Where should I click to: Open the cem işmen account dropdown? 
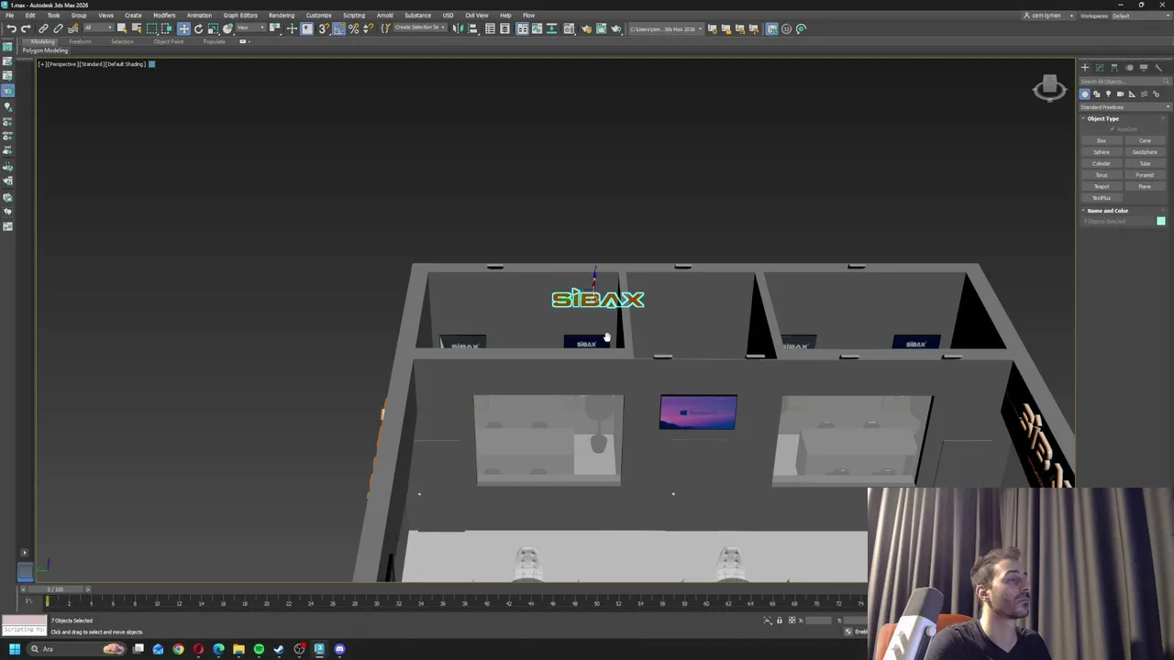pyautogui.click(x=1048, y=16)
